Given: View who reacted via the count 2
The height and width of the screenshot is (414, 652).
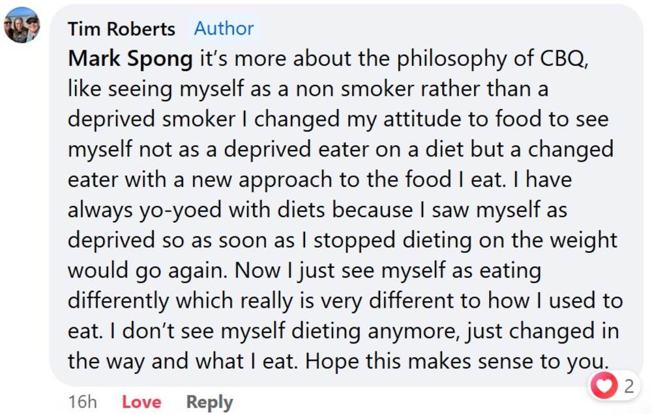Looking at the screenshot, I should tap(629, 386).
